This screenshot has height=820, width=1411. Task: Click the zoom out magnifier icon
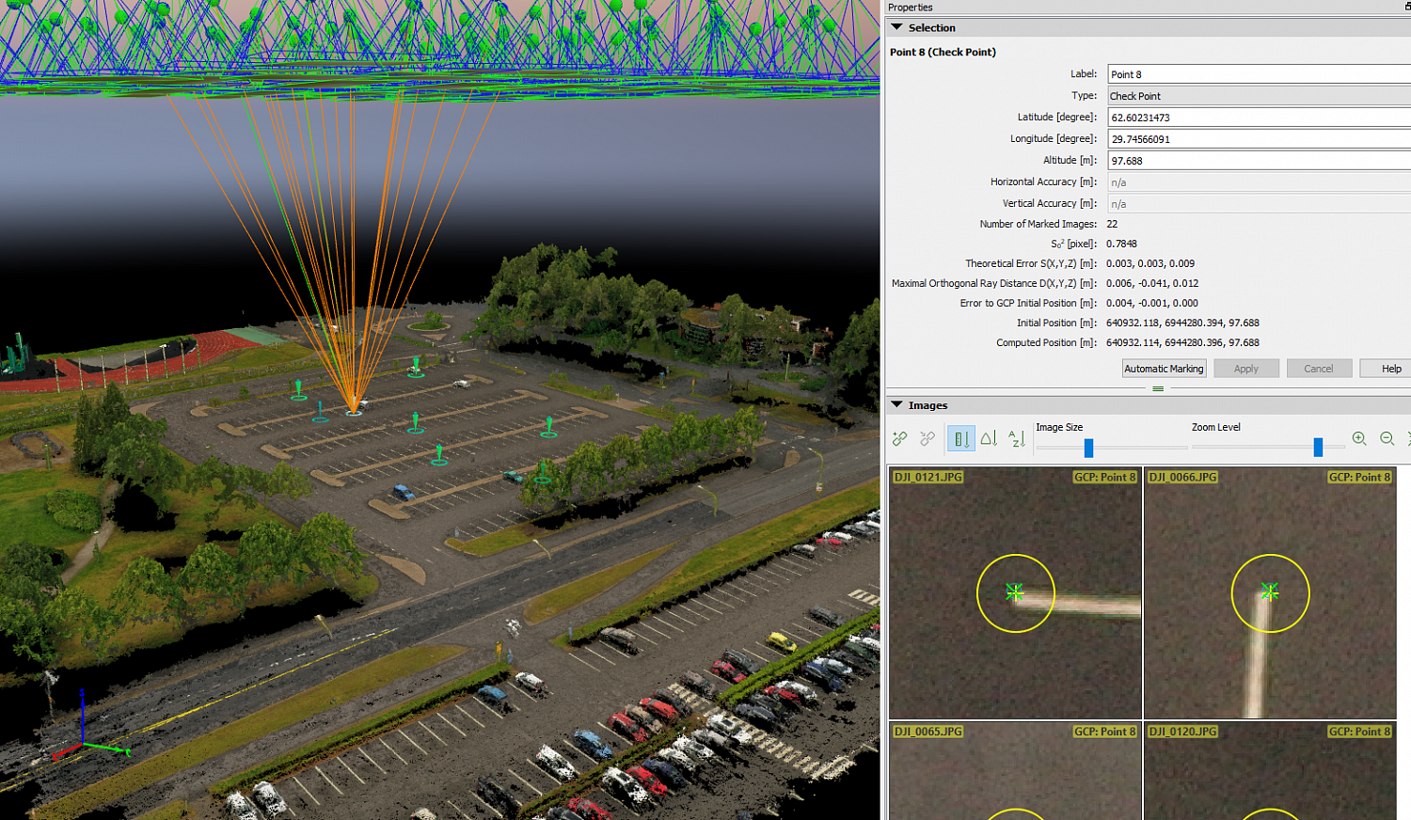click(x=1387, y=438)
